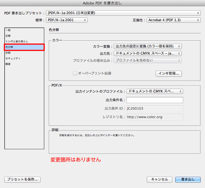Image resolution: width=205 pixels, height=188 pixels.
Task: Click the 書き出し export button
Action: click(188, 179)
